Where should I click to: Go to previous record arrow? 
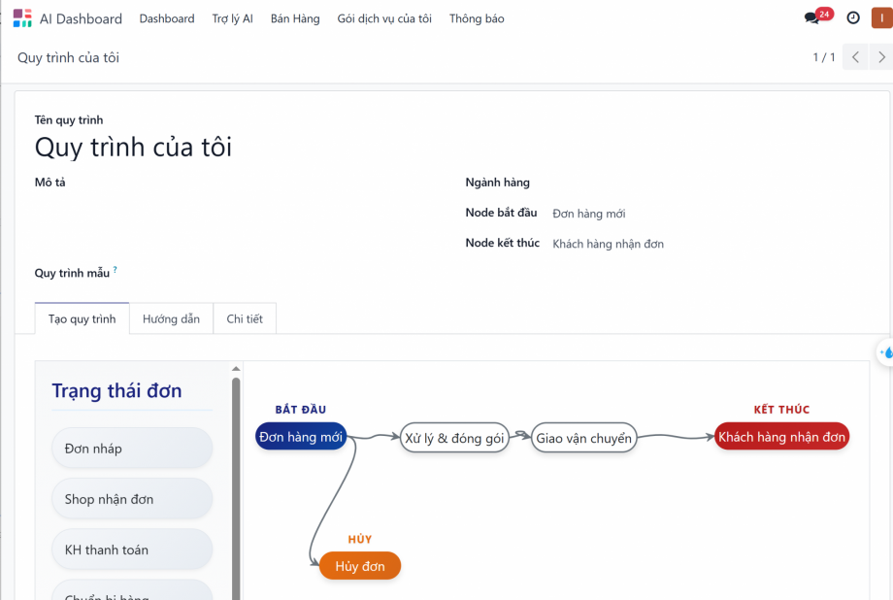(x=855, y=57)
